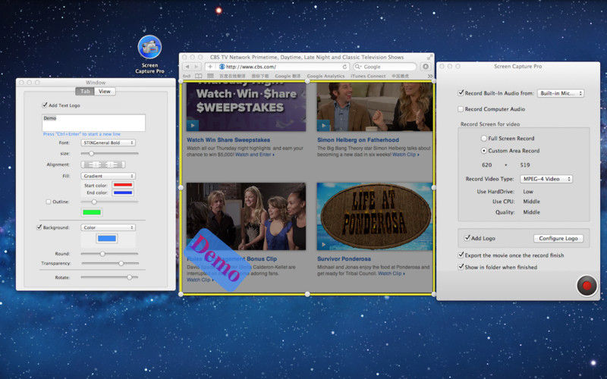Viewport: 607px width, 379px height.
Task: Open the Safari downloads button
Action: pyautogui.click(x=426, y=67)
